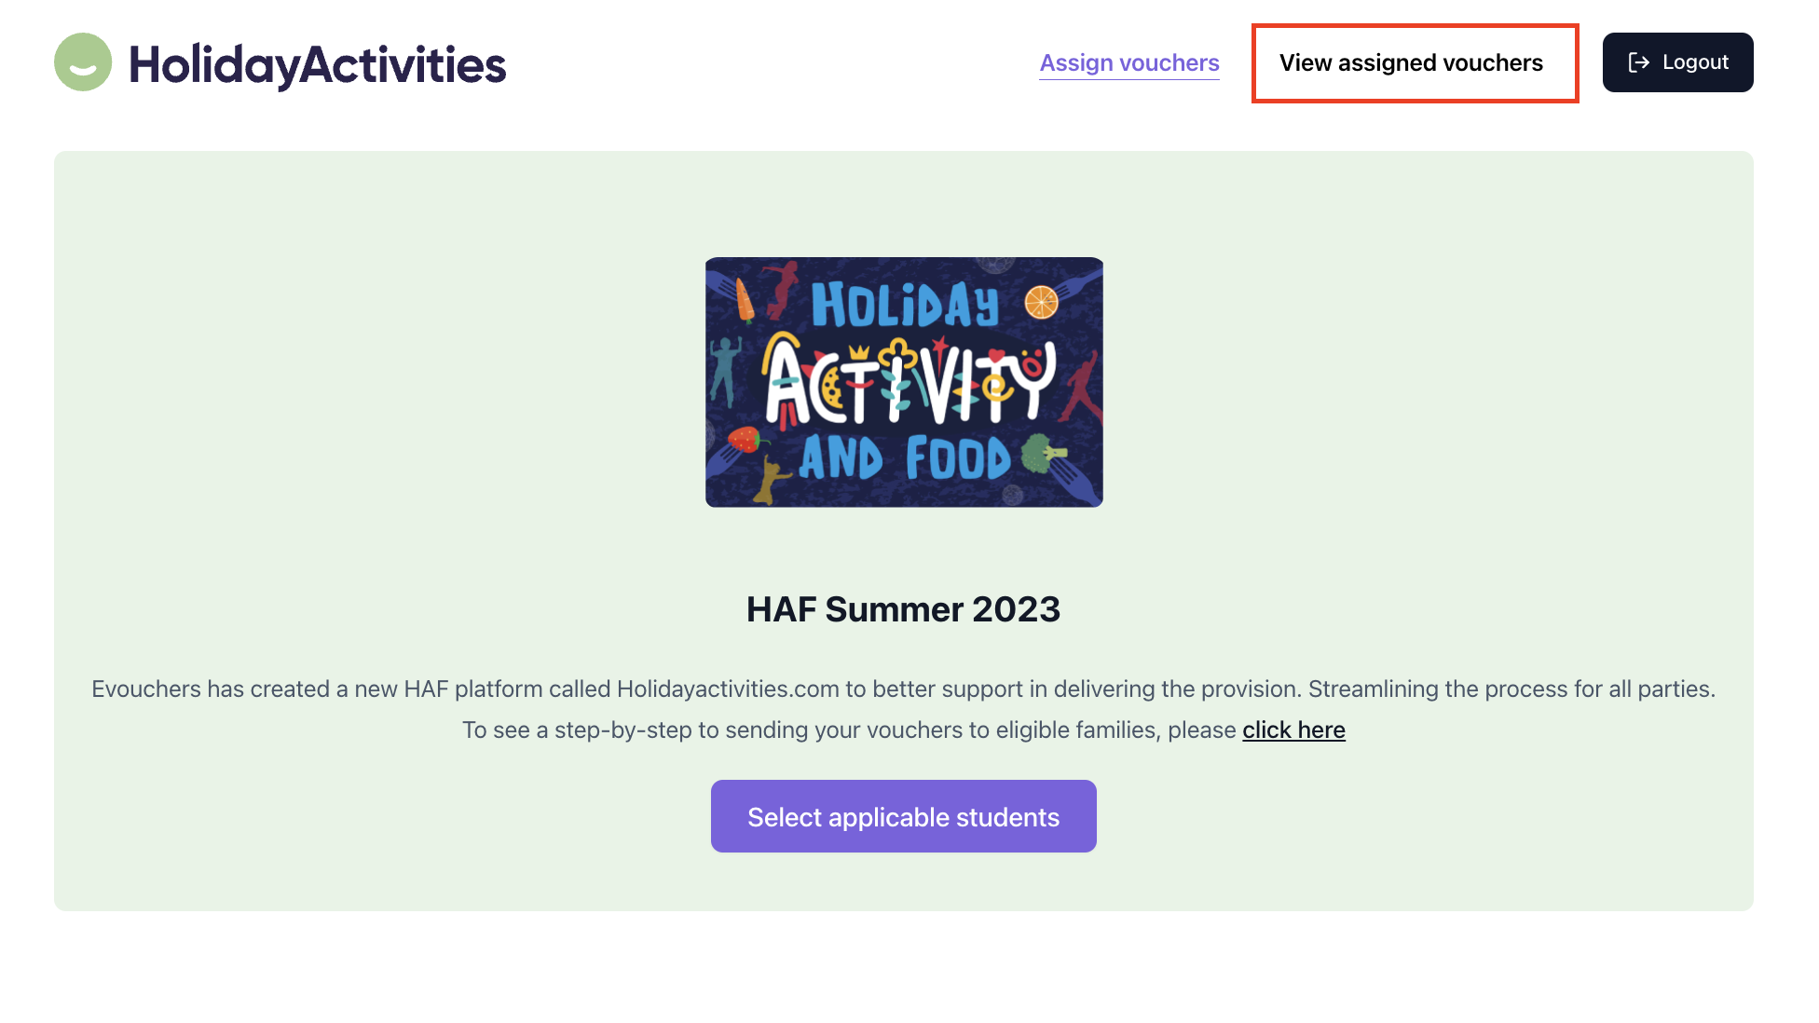
Task: Click the carrot illustration on the voucher image
Action: pyautogui.click(x=745, y=300)
